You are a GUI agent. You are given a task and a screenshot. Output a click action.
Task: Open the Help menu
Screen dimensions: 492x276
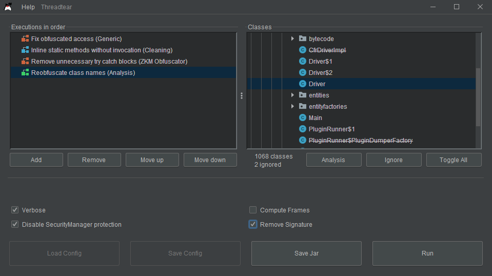click(x=28, y=7)
